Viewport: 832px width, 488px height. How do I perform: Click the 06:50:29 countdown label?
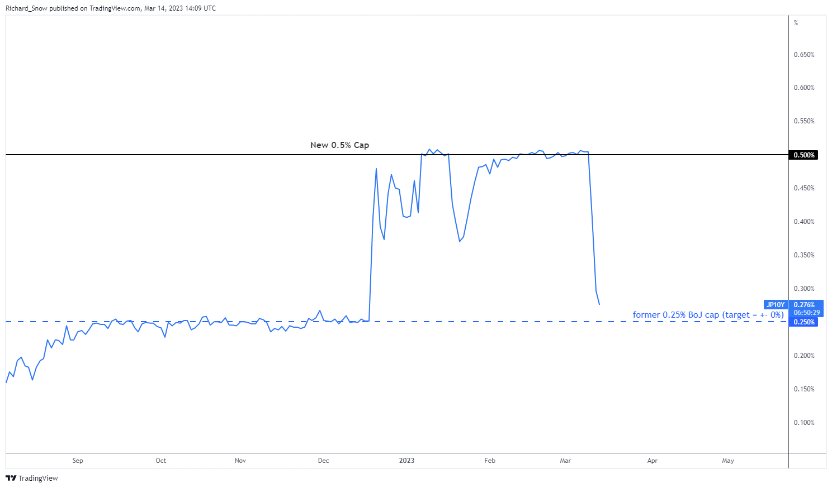(x=806, y=313)
